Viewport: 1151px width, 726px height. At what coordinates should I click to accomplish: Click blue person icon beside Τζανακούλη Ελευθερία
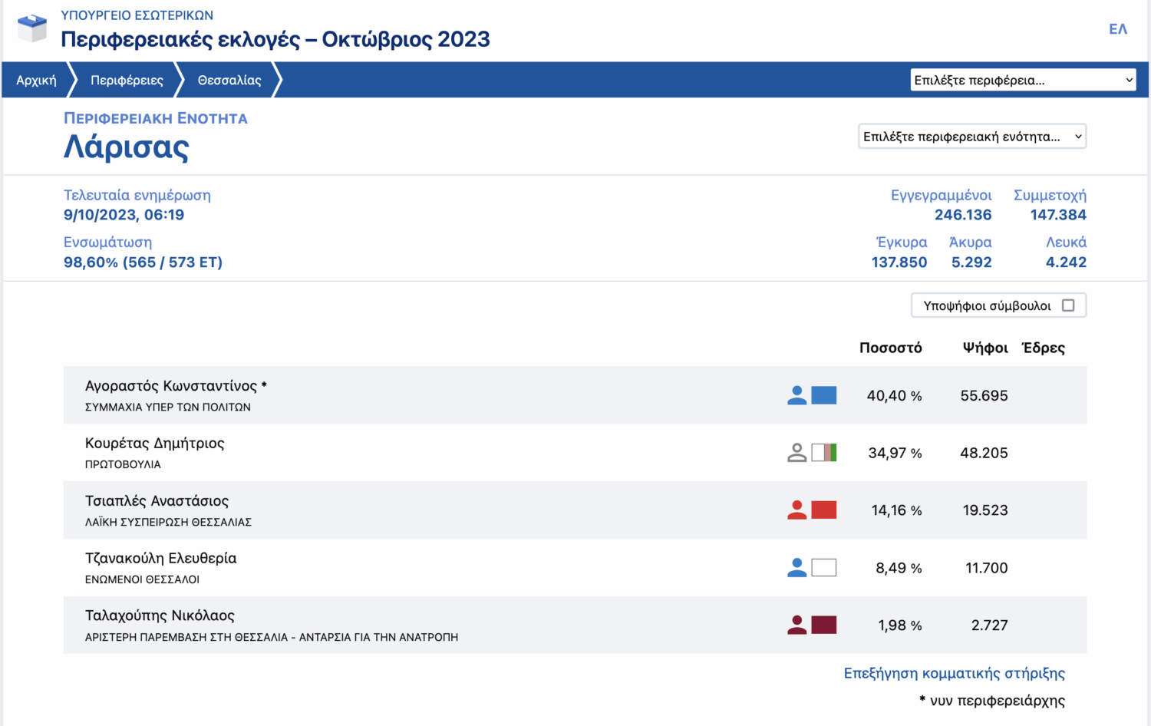(x=796, y=568)
